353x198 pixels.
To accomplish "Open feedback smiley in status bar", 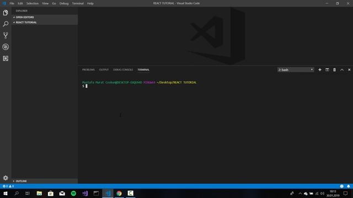I will pyautogui.click(x=342, y=186).
